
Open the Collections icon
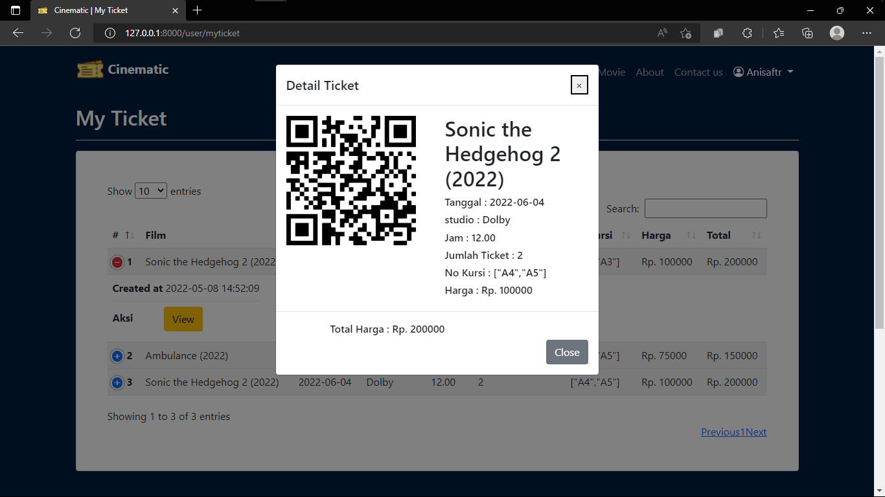click(807, 33)
